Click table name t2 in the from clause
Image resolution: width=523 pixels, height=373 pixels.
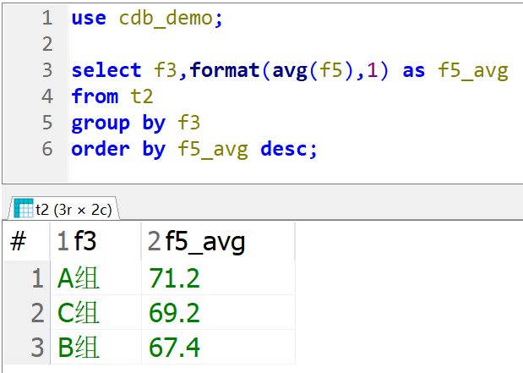pos(142,96)
